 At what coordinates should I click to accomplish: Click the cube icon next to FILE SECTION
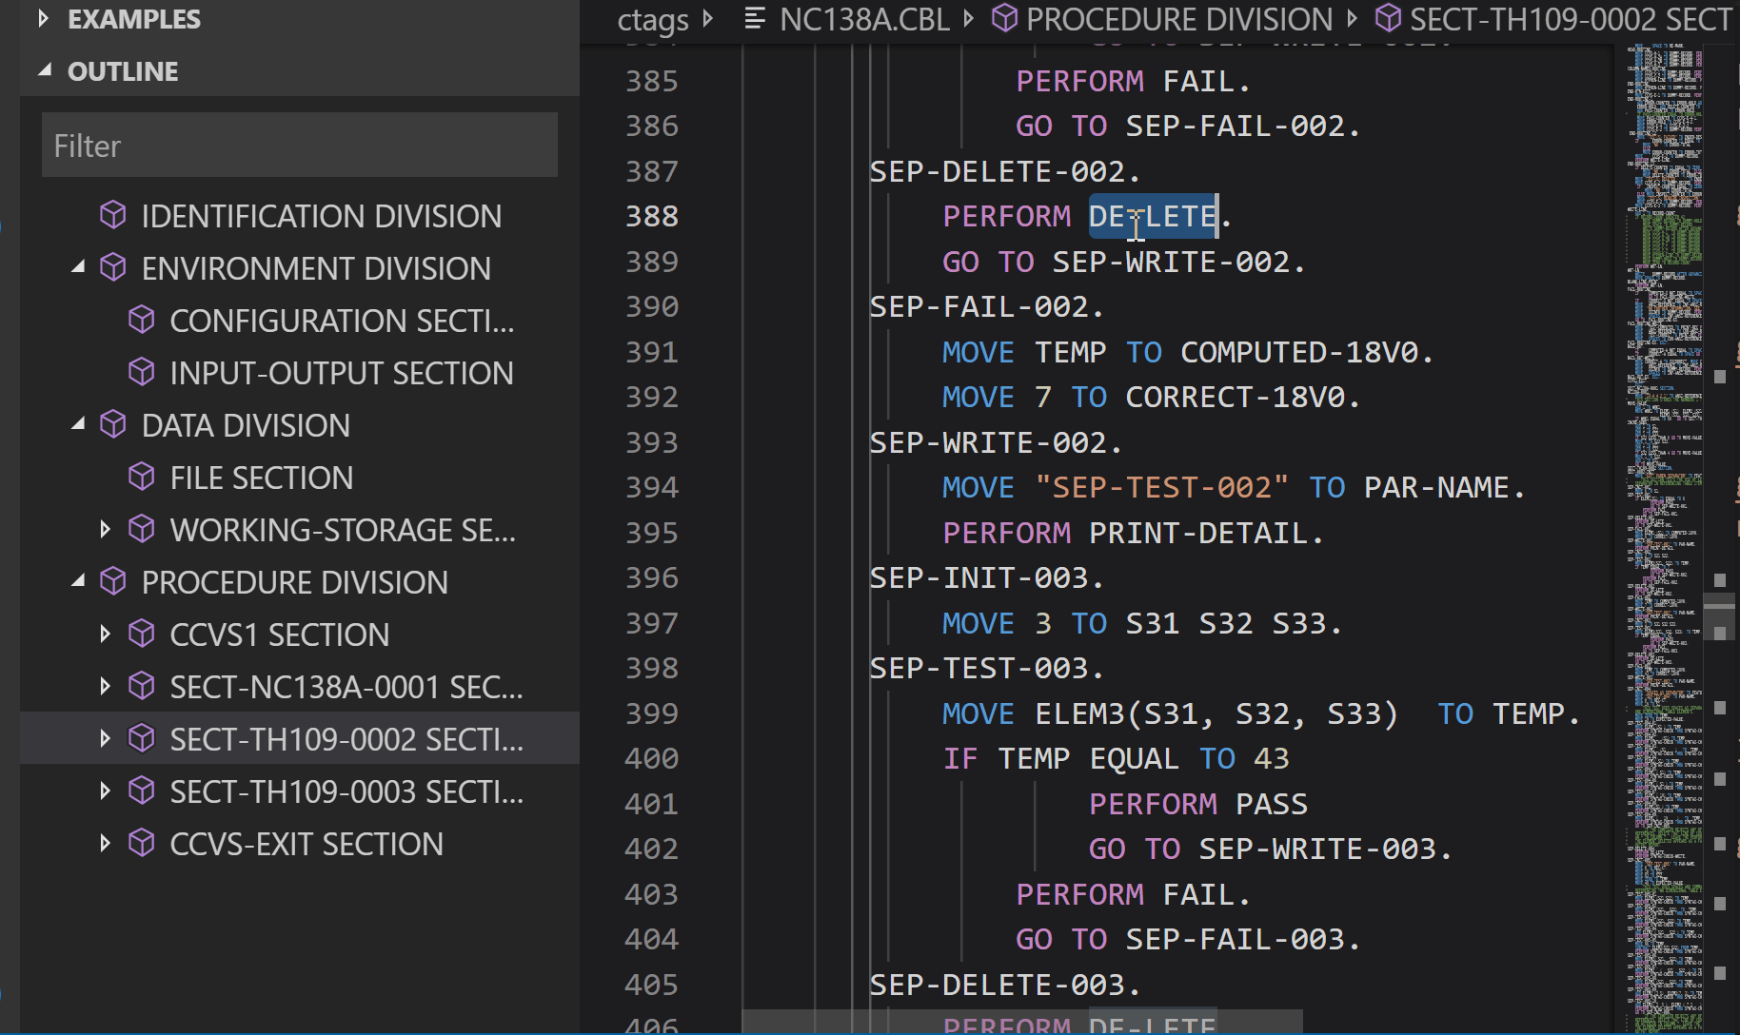pos(142,477)
